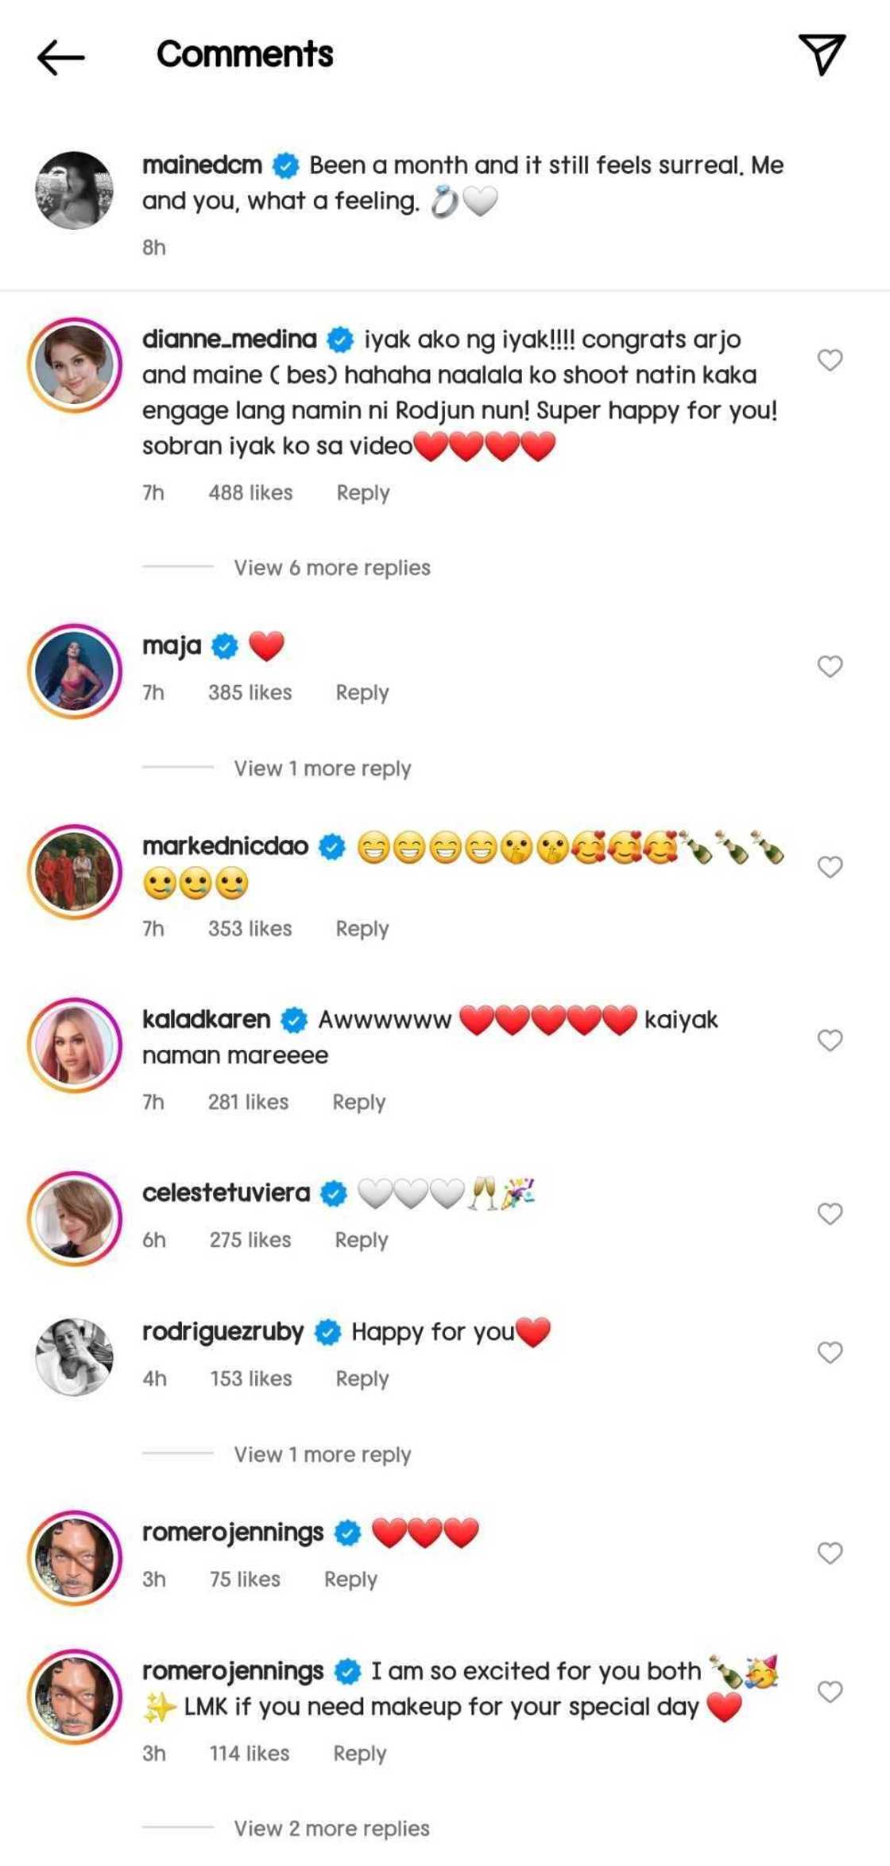Show View 2 more replies

pos(331,1828)
